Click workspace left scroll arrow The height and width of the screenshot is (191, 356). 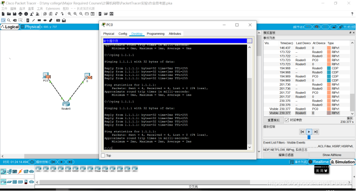pyautogui.click(x=3, y=156)
